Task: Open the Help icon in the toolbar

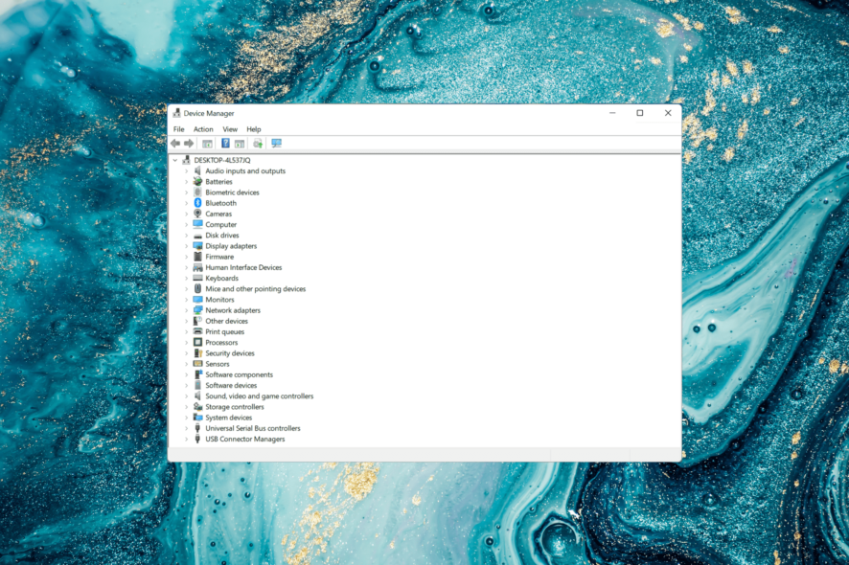Action: coord(224,143)
